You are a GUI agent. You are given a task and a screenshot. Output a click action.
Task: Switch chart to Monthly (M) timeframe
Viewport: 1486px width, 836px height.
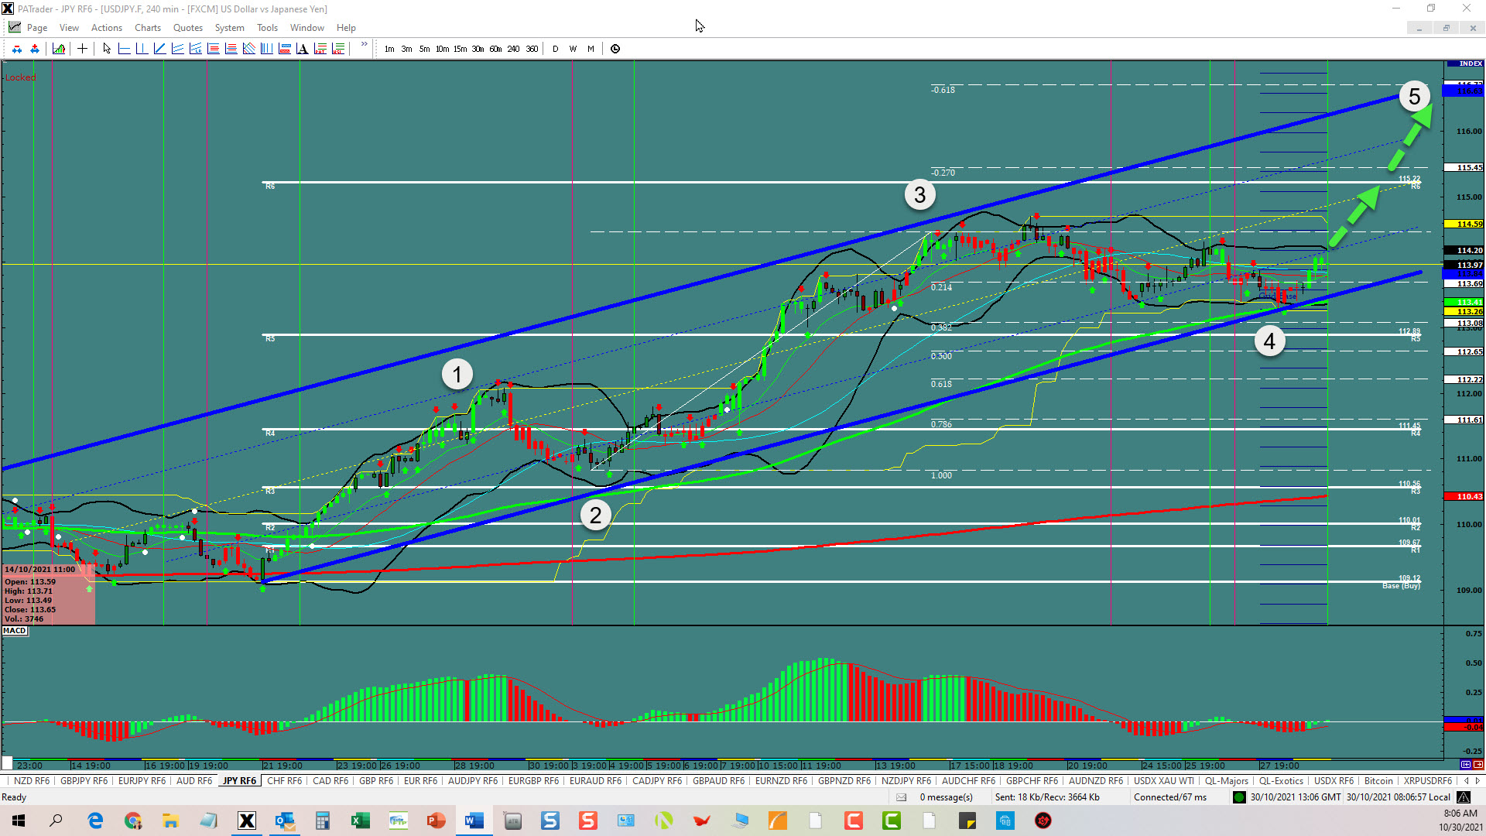click(x=591, y=49)
